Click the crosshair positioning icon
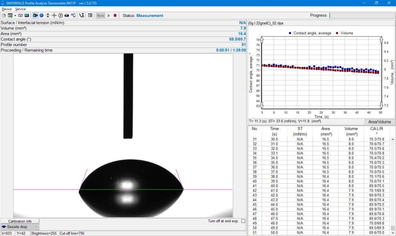 54,15
